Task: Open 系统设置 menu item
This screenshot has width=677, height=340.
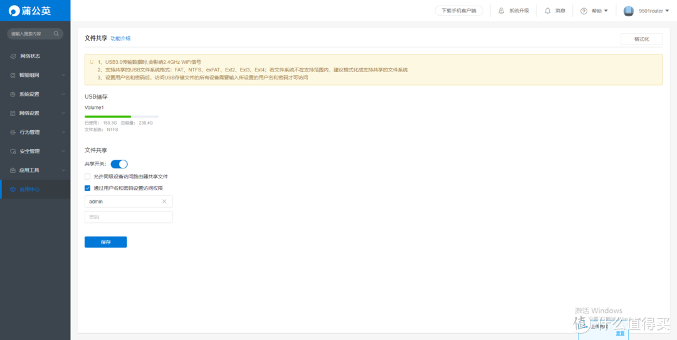Action: pos(35,95)
